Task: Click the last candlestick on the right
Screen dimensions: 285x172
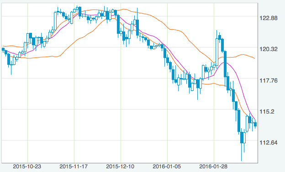Action: tap(255, 124)
